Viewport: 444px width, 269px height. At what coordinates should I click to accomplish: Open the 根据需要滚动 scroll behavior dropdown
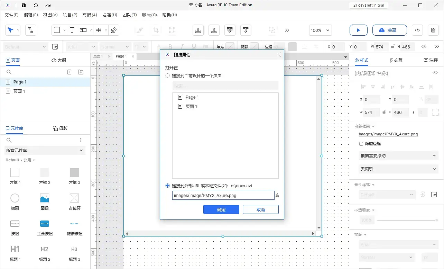coord(398,155)
